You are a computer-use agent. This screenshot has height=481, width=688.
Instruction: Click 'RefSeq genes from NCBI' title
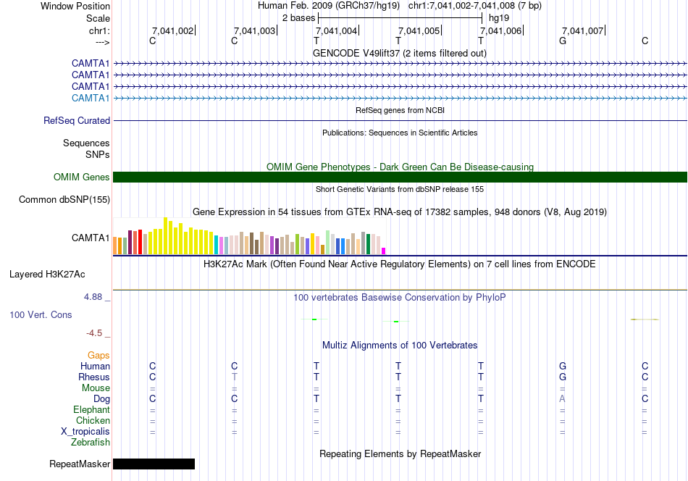[x=400, y=110]
